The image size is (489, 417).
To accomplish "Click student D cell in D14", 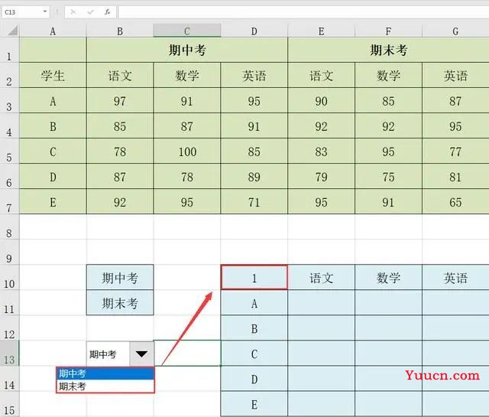I will tap(254, 379).
